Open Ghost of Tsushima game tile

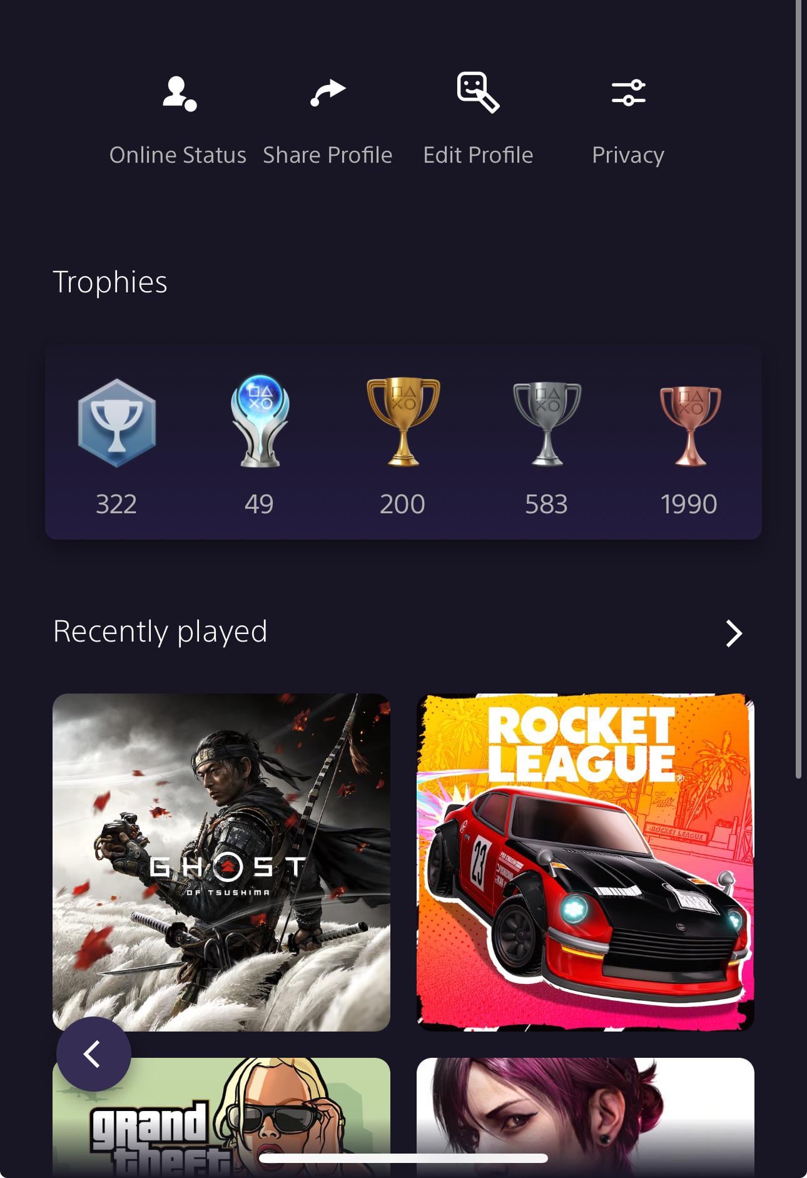221,862
